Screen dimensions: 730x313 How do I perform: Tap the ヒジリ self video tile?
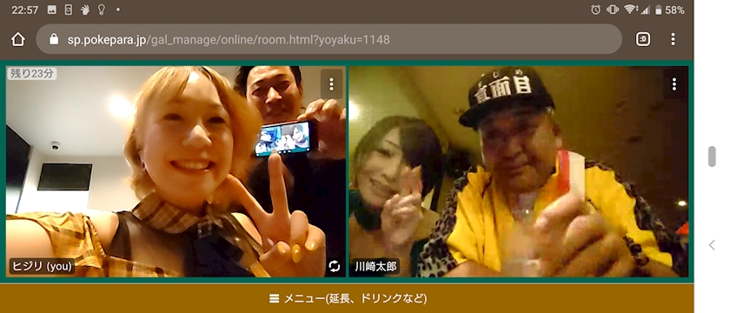coord(176,171)
